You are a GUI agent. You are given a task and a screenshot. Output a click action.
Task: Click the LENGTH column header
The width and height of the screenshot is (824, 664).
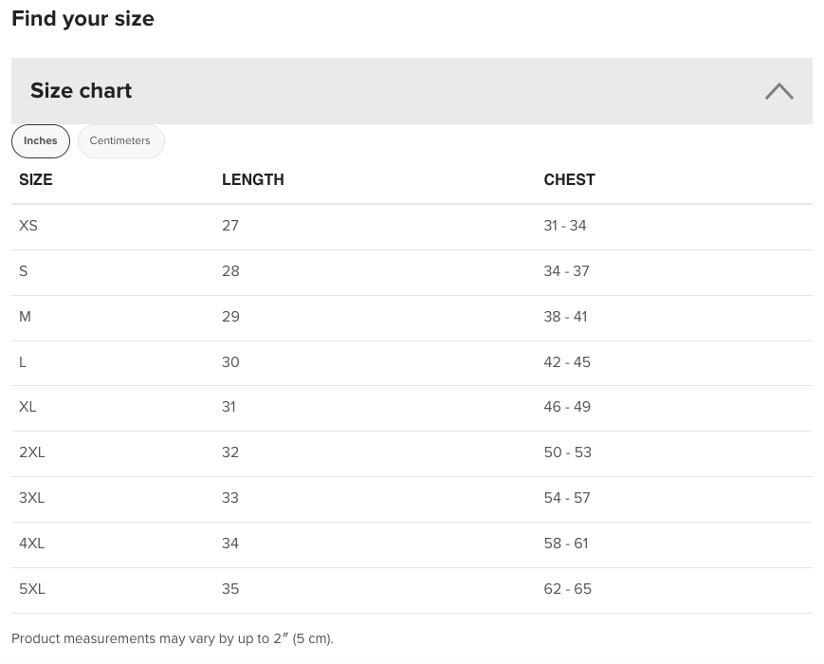tap(253, 180)
